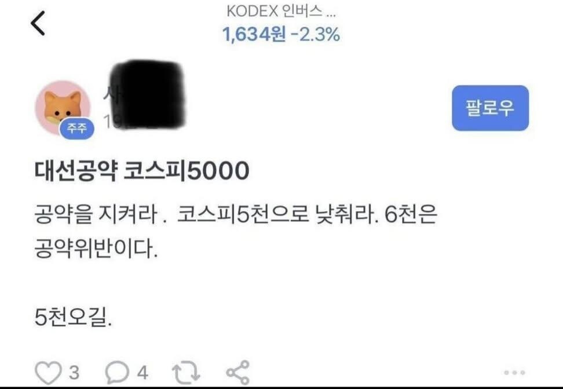Go back using the left arrow
The width and height of the screenshot is (563, 389).
pyautogui.click(x=38, y=23)
